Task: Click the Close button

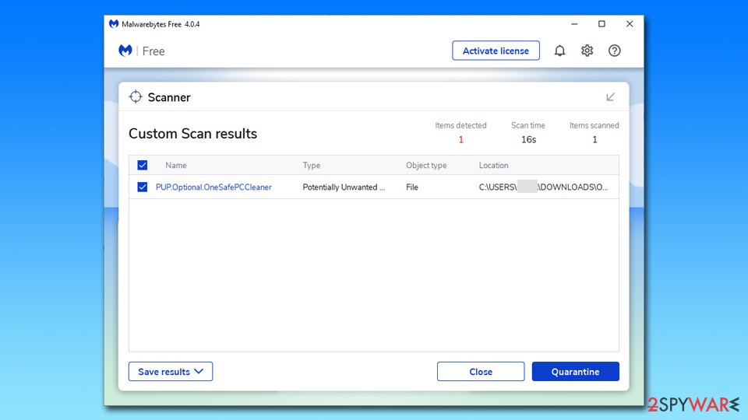Action: click(x=481, y=372)
